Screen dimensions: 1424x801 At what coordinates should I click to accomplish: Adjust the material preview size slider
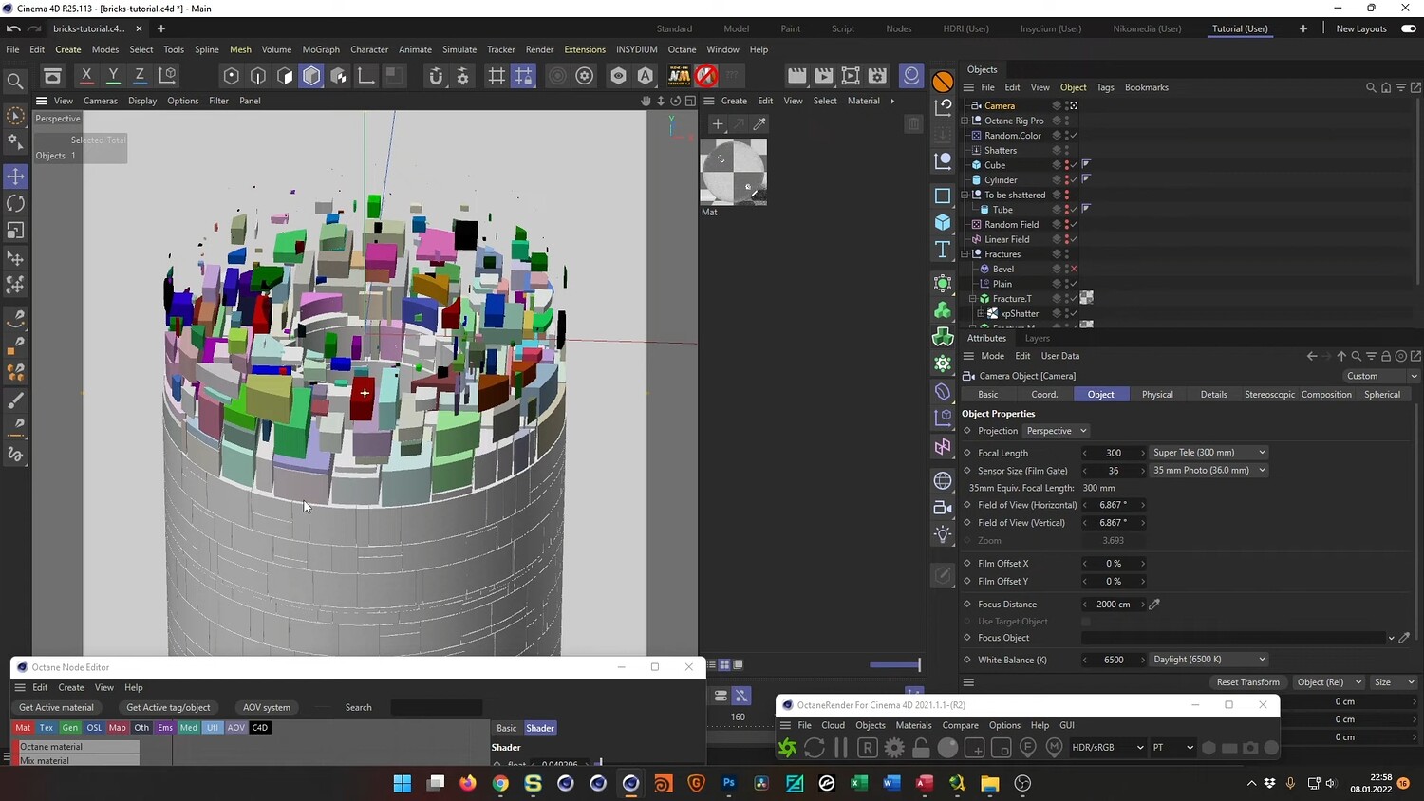893,665
